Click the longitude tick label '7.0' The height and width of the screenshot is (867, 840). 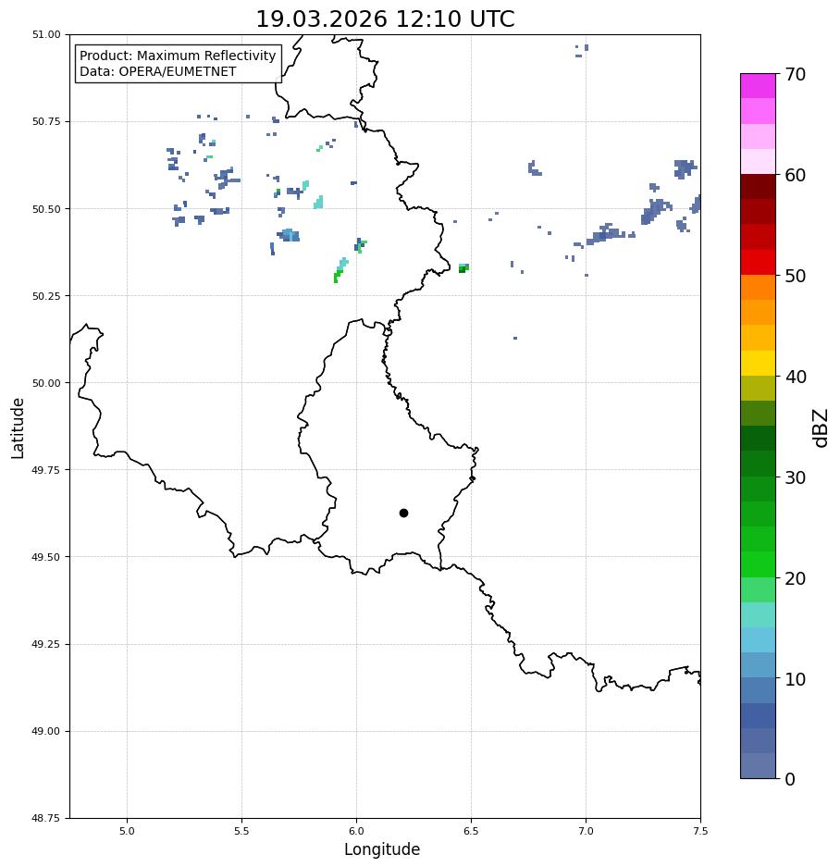pyautogui.click(x=587, y=831)
